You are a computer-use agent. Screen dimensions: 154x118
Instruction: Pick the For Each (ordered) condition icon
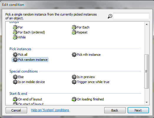[15, 32]
